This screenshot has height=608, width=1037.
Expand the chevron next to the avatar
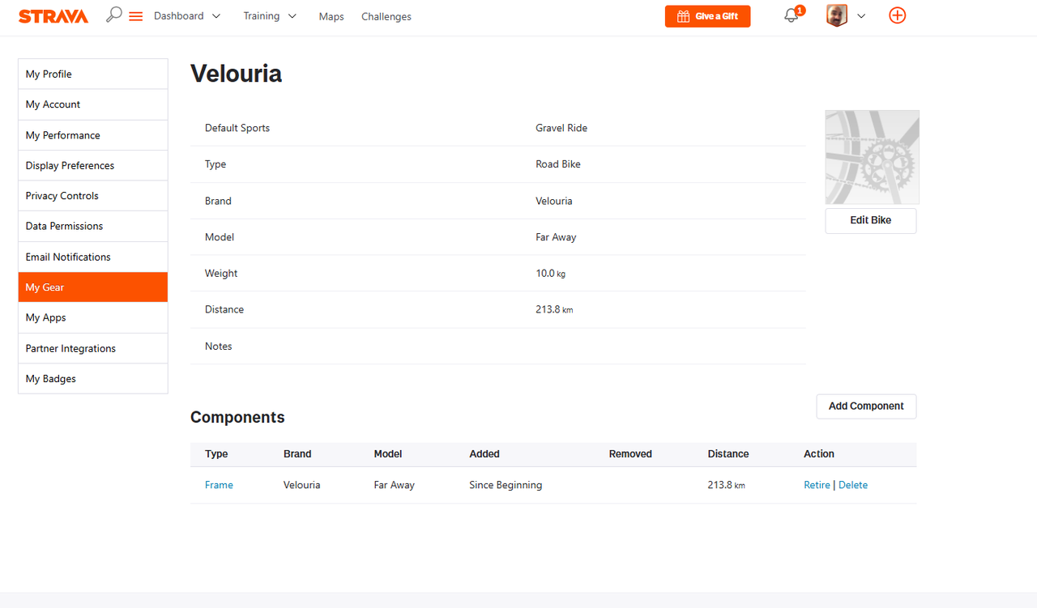click(861, 16)
